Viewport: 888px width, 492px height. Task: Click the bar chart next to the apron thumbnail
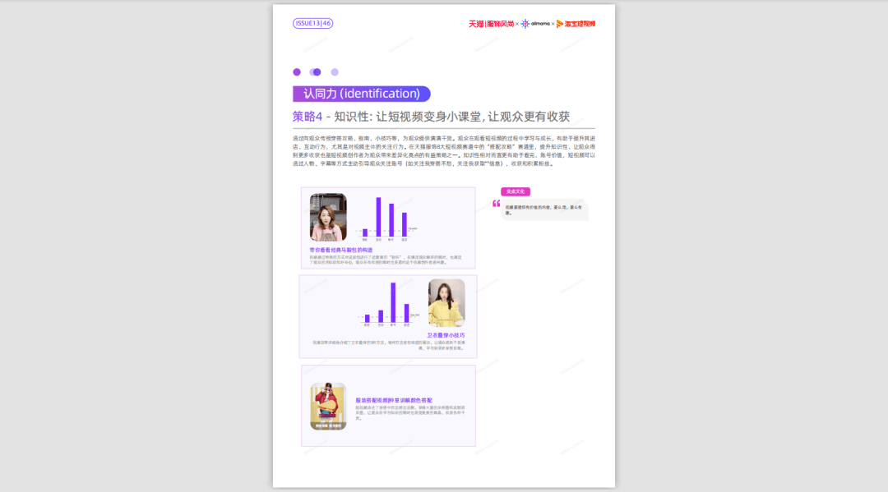coord(386,218)
